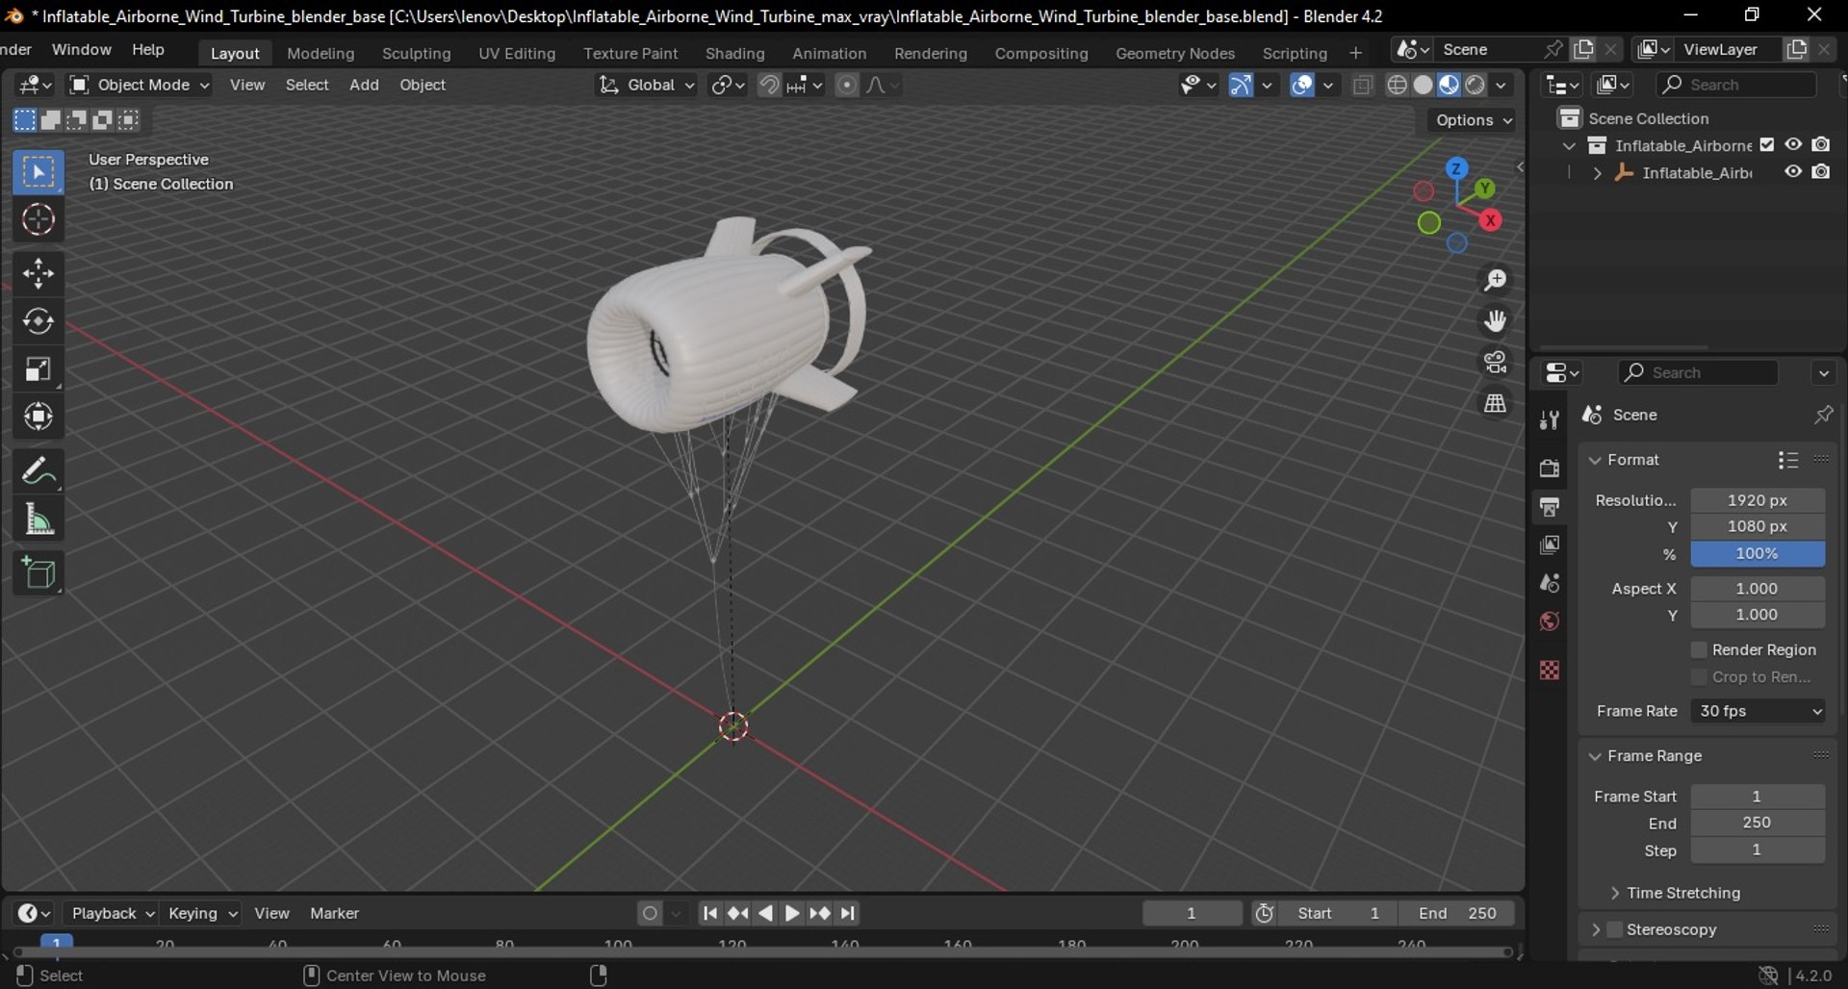Enable the Stereoscopy checkbox
Image resolution: width=1848 pixels, height=989 pixels.
(x=1615, y=929)
